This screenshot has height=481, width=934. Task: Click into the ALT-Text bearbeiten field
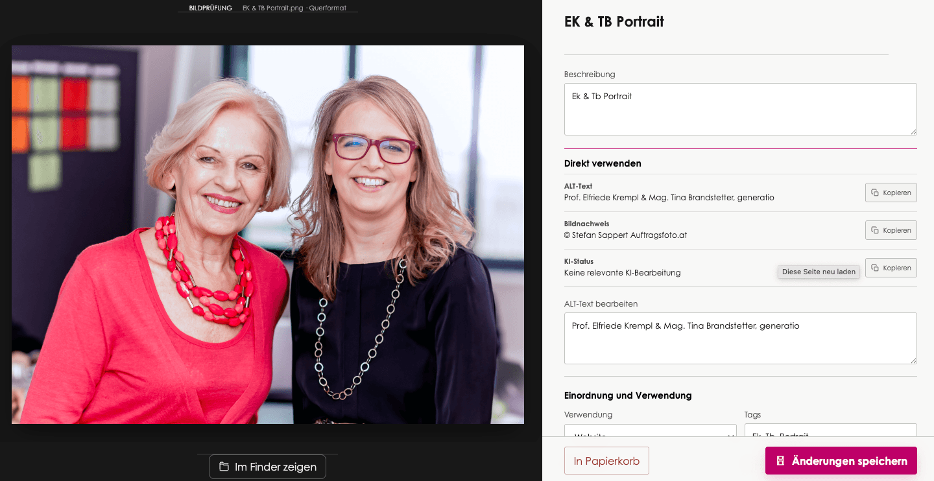point(741,338)
